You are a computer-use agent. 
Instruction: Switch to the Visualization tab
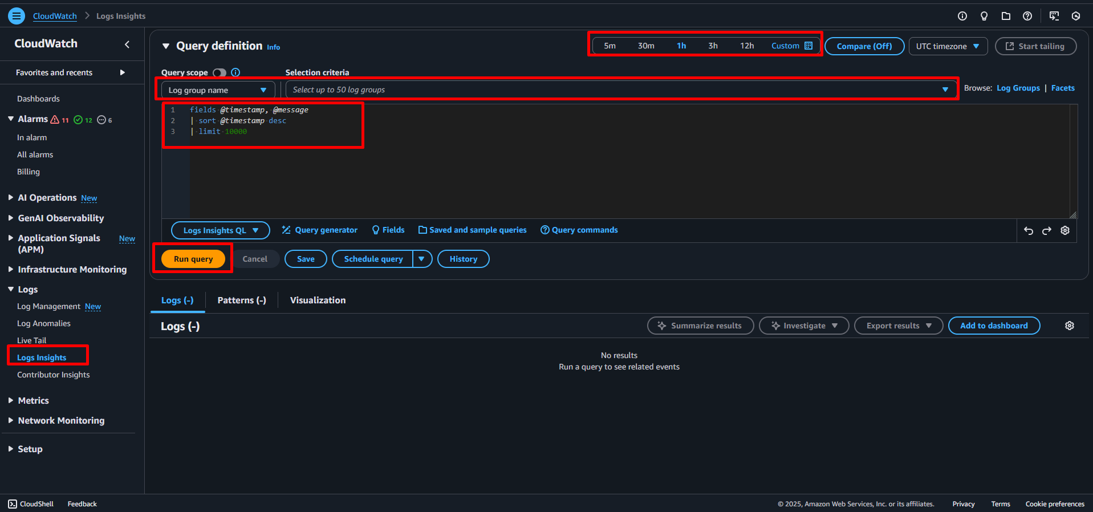[x=318, y=300]
